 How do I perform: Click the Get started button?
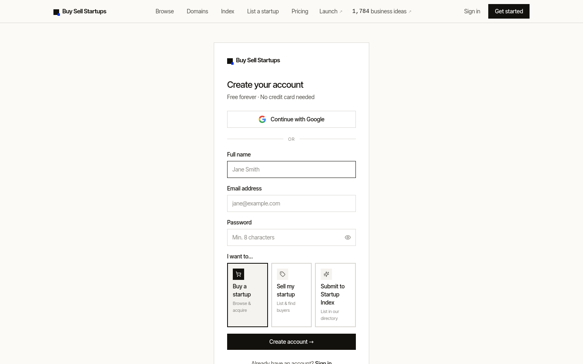click(x=509, y=11)
